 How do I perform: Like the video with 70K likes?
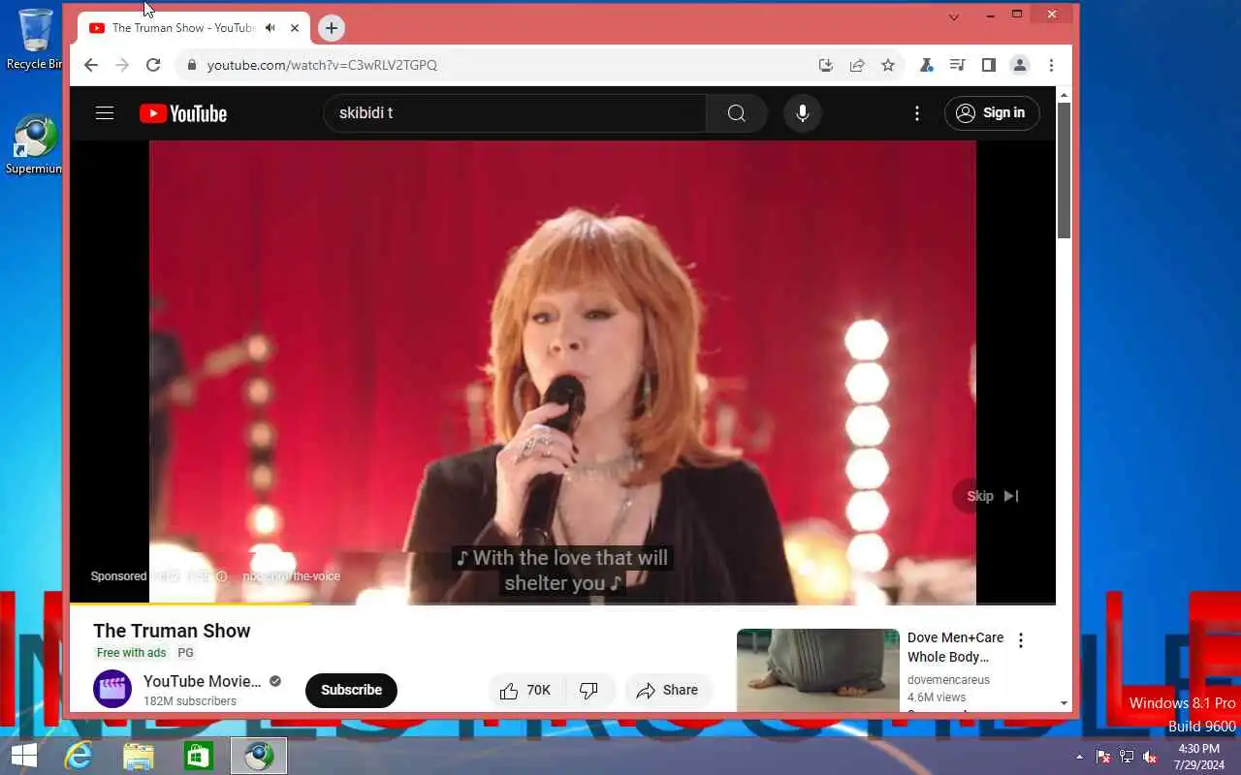525,691
